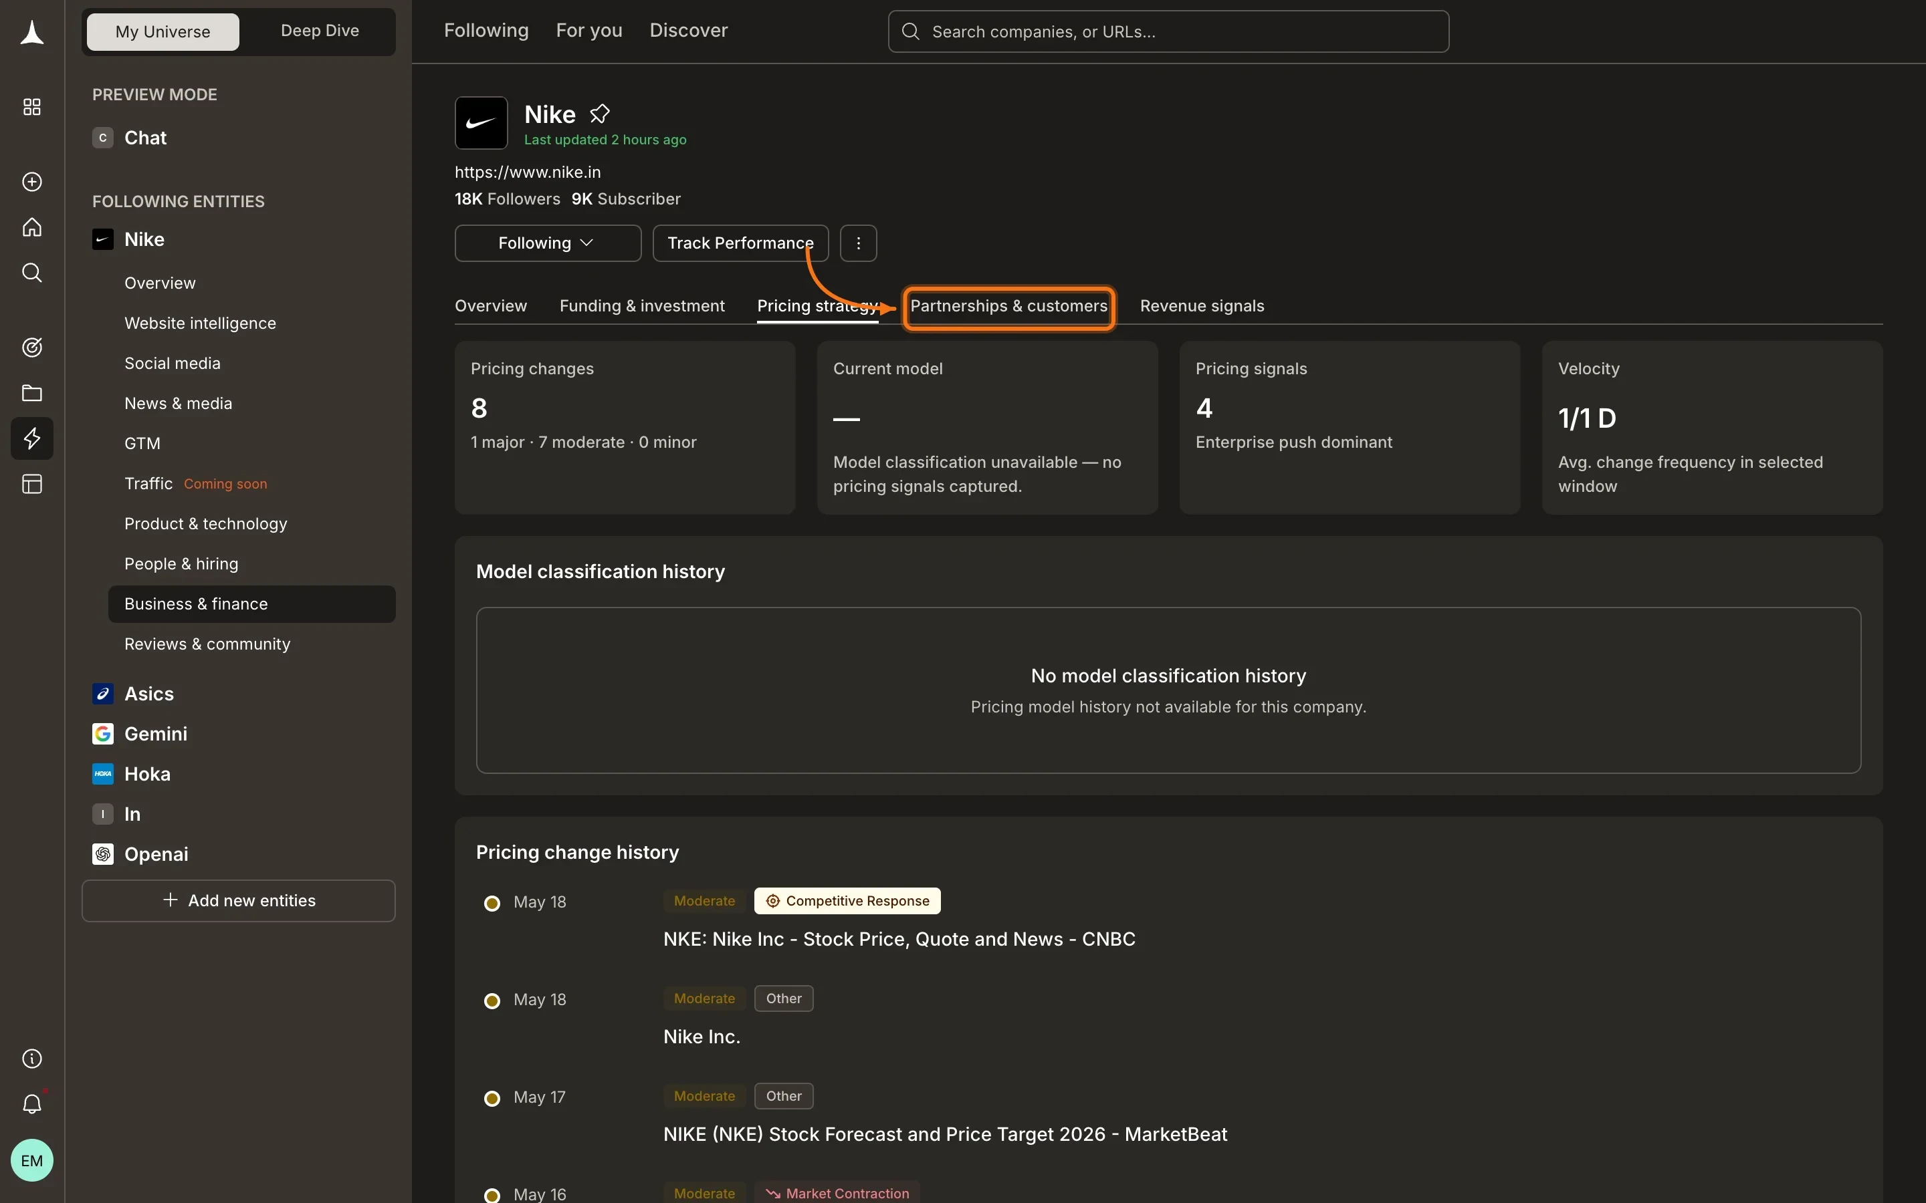Open Traffic item in sidebar

click(148, 483)
